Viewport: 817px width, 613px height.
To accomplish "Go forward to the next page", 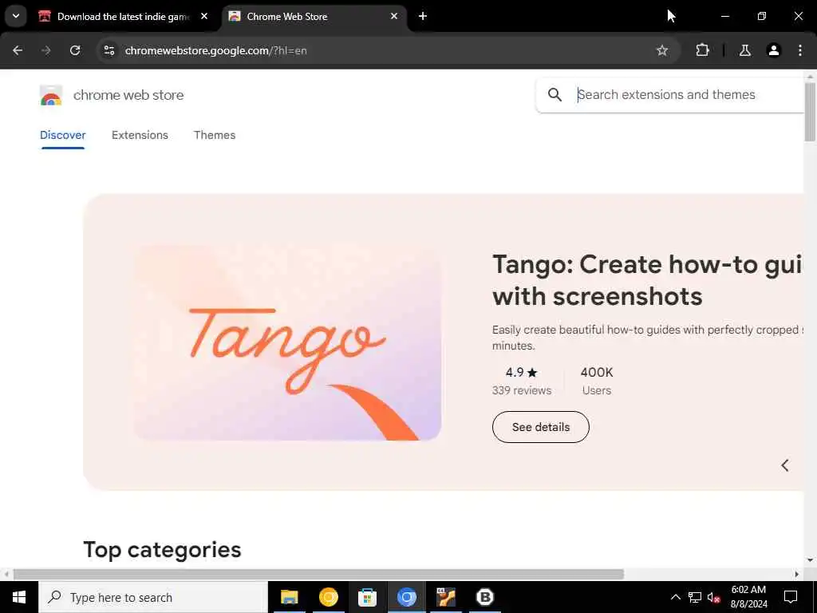I will (x=46, y=50).
